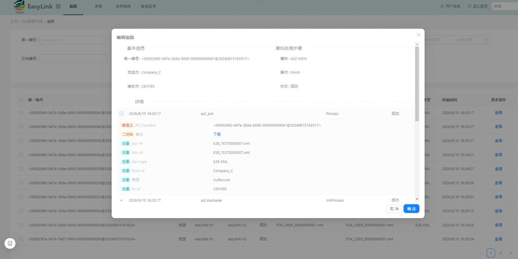Open the floating widget icon at bottom left
This screenshot has width=518, height=259.
10,244
